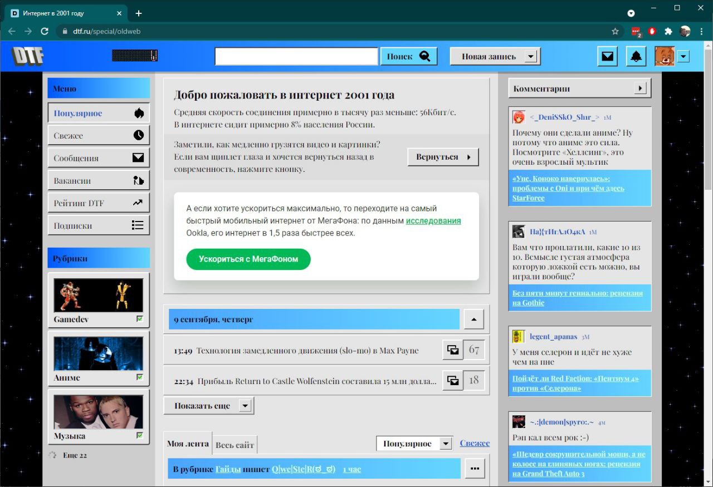This screenshot has height=487, width=713.
Task: Switch to the Весь сайт tab
Action: pyautogui.click(x=235, y=445)
